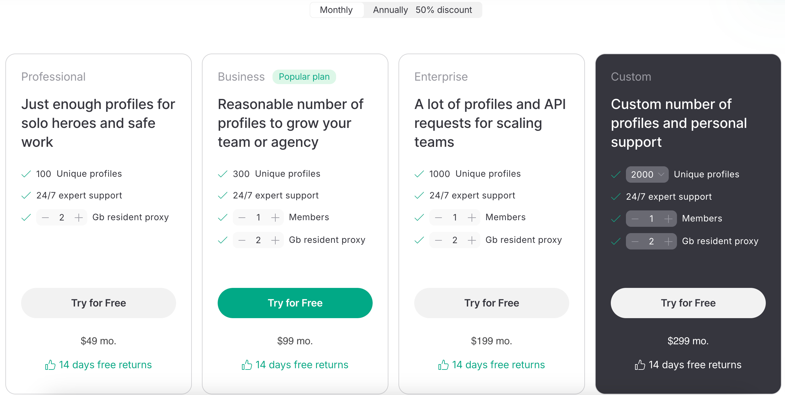Switch billing to Monthly
785x395 pixels.
click(336, 10)
